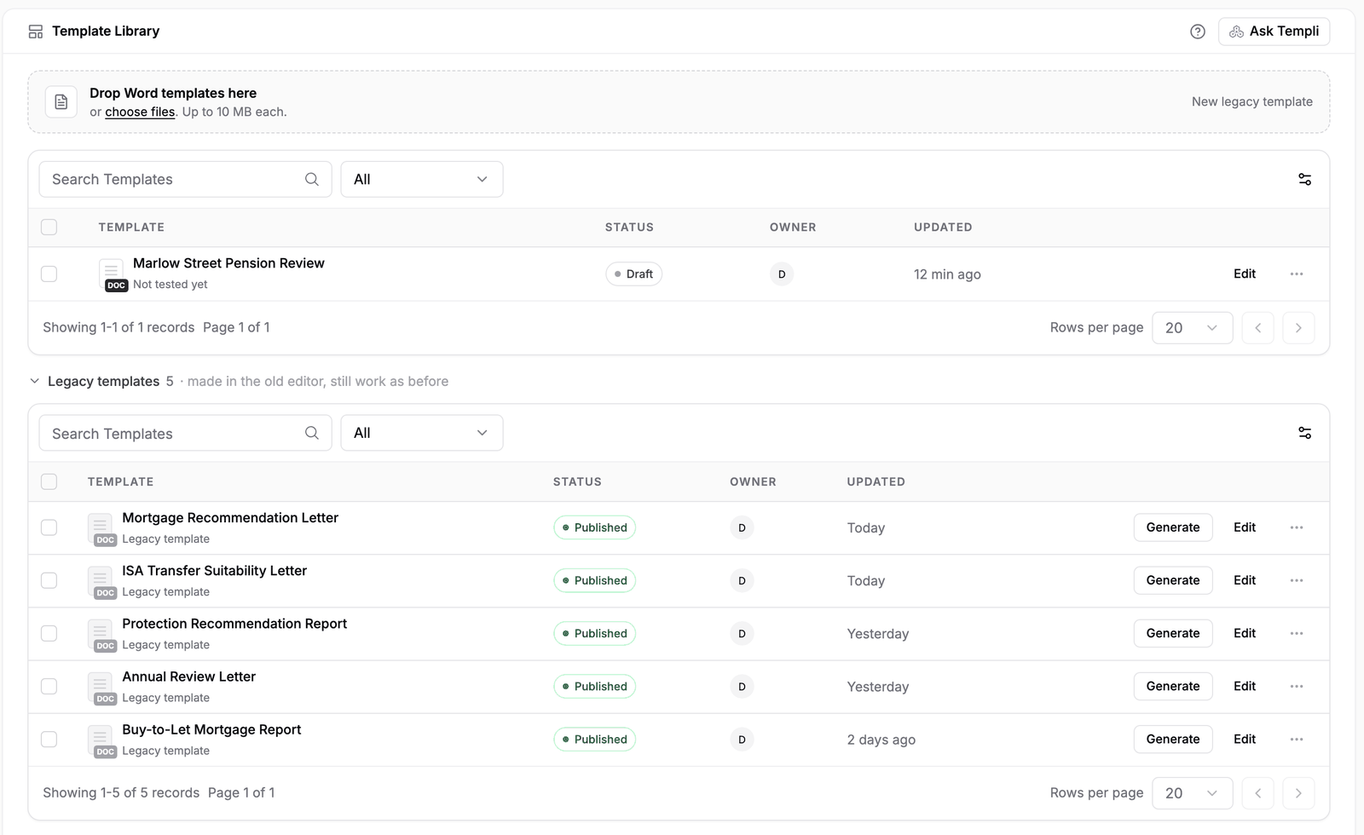
Task: Open more options for Protection Recommendation Report
Action: click(1297, 633)
